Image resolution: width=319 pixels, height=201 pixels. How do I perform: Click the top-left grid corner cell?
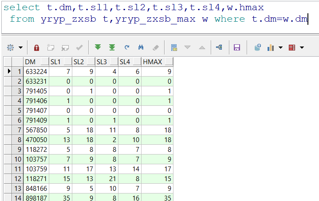click(x=8, y=62)
